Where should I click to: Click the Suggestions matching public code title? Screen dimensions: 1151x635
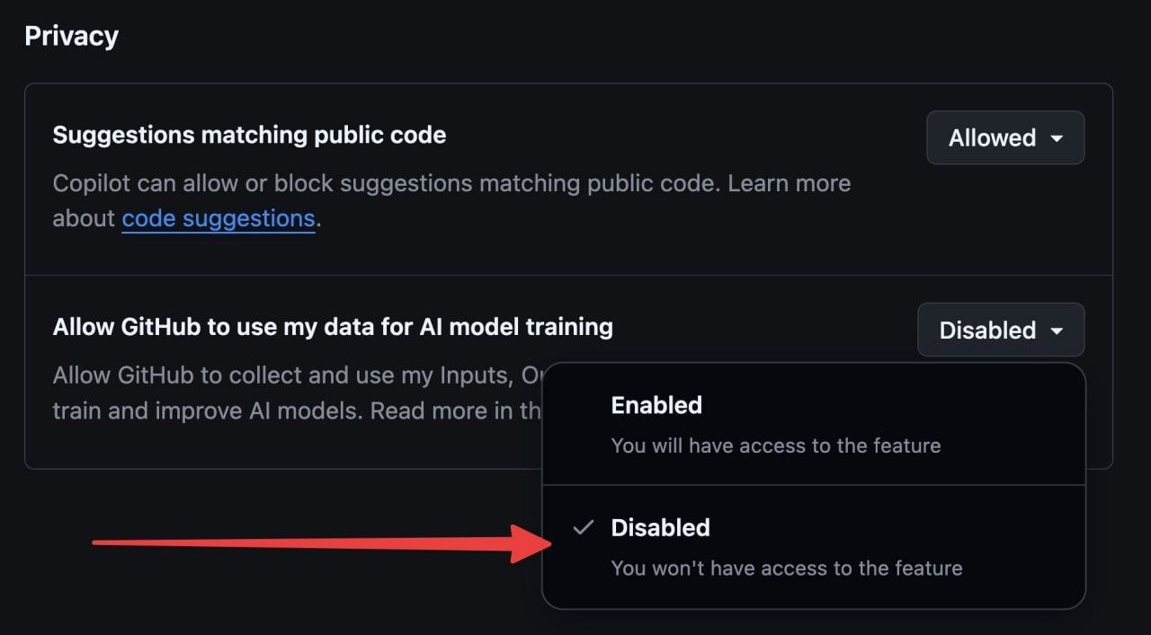pos(249,135)
